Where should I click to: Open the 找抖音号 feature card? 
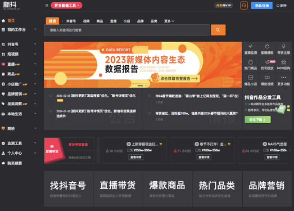[69, 189]
